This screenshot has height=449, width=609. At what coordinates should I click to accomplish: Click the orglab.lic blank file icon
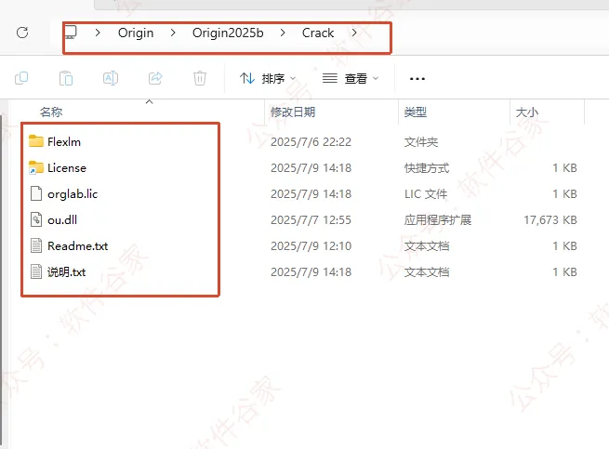[36, 193]
